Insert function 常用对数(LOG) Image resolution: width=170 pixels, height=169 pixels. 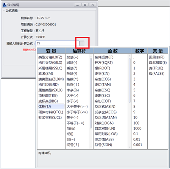click(x=106, y=134)
